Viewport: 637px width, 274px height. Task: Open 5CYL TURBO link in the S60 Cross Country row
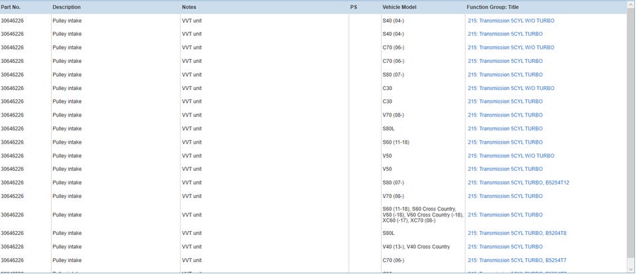[505, 215]
